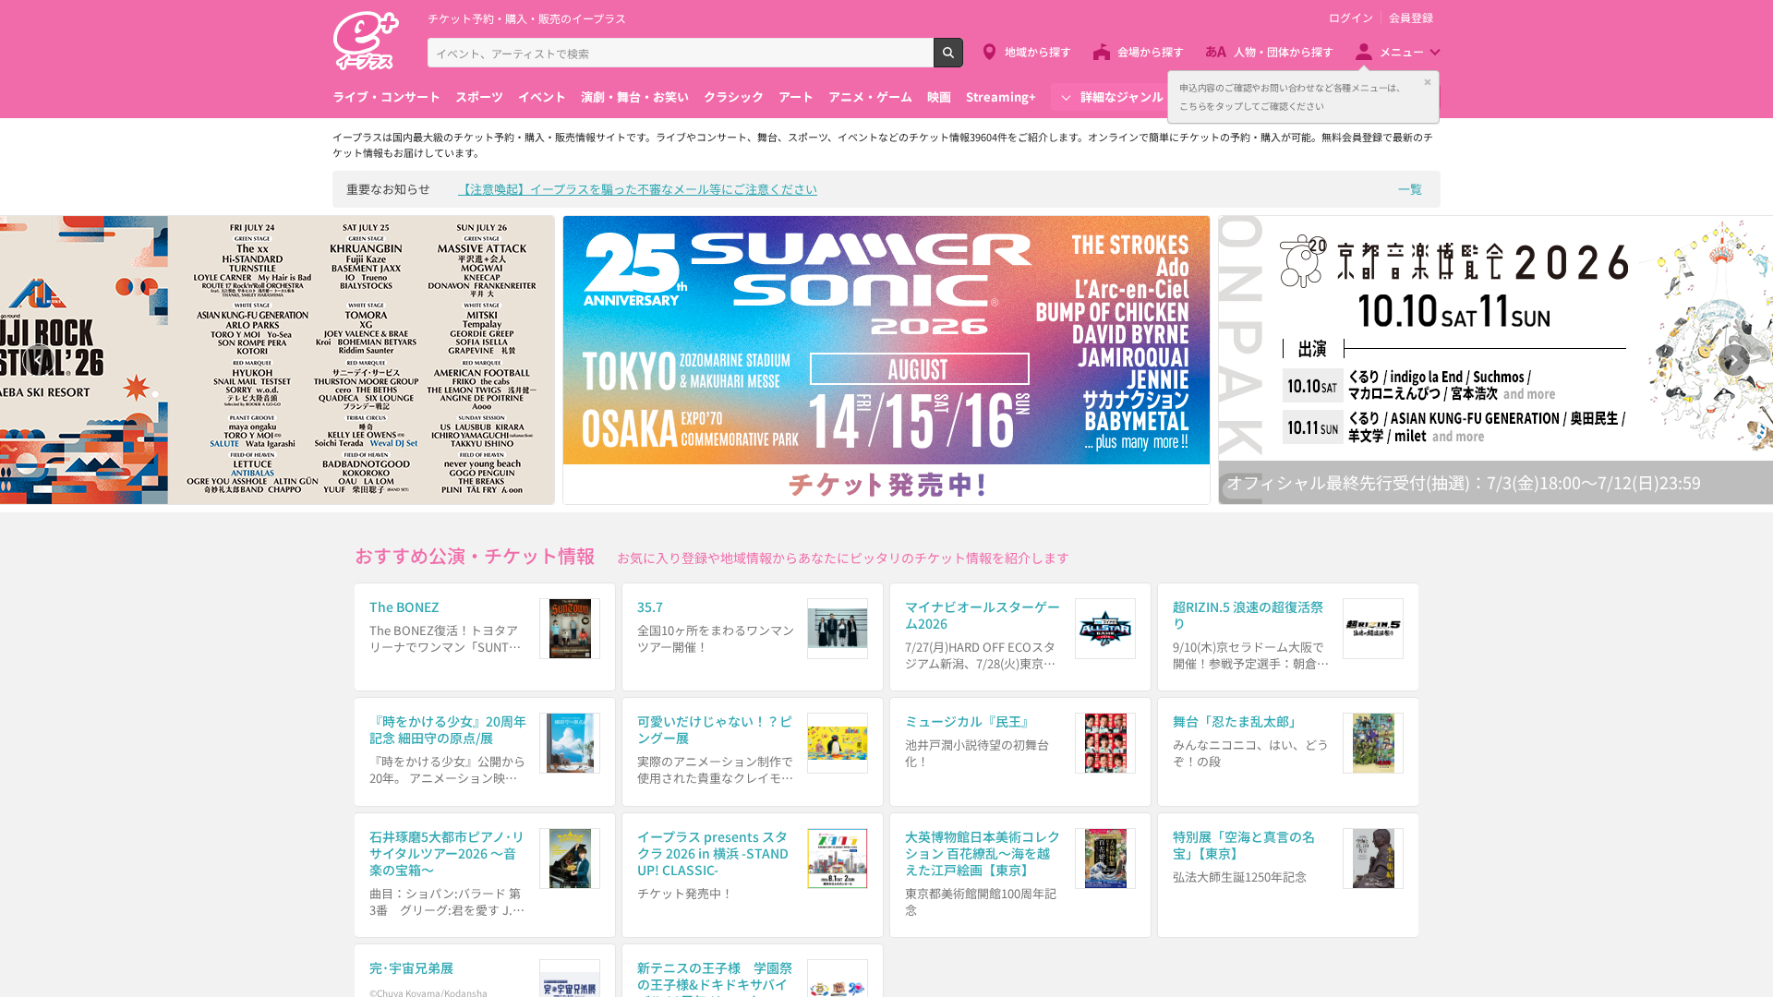The height and width of the screenshot is (997, 1773).
Task: Click 大英博物館 exhibition thumbnail
Action: (x=1105, y=859)
